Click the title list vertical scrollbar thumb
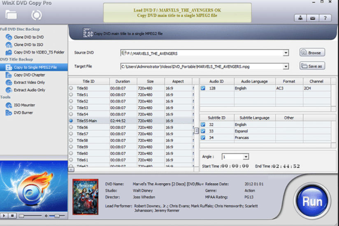This screenshot has height=226, width=339. pos(196,131)
